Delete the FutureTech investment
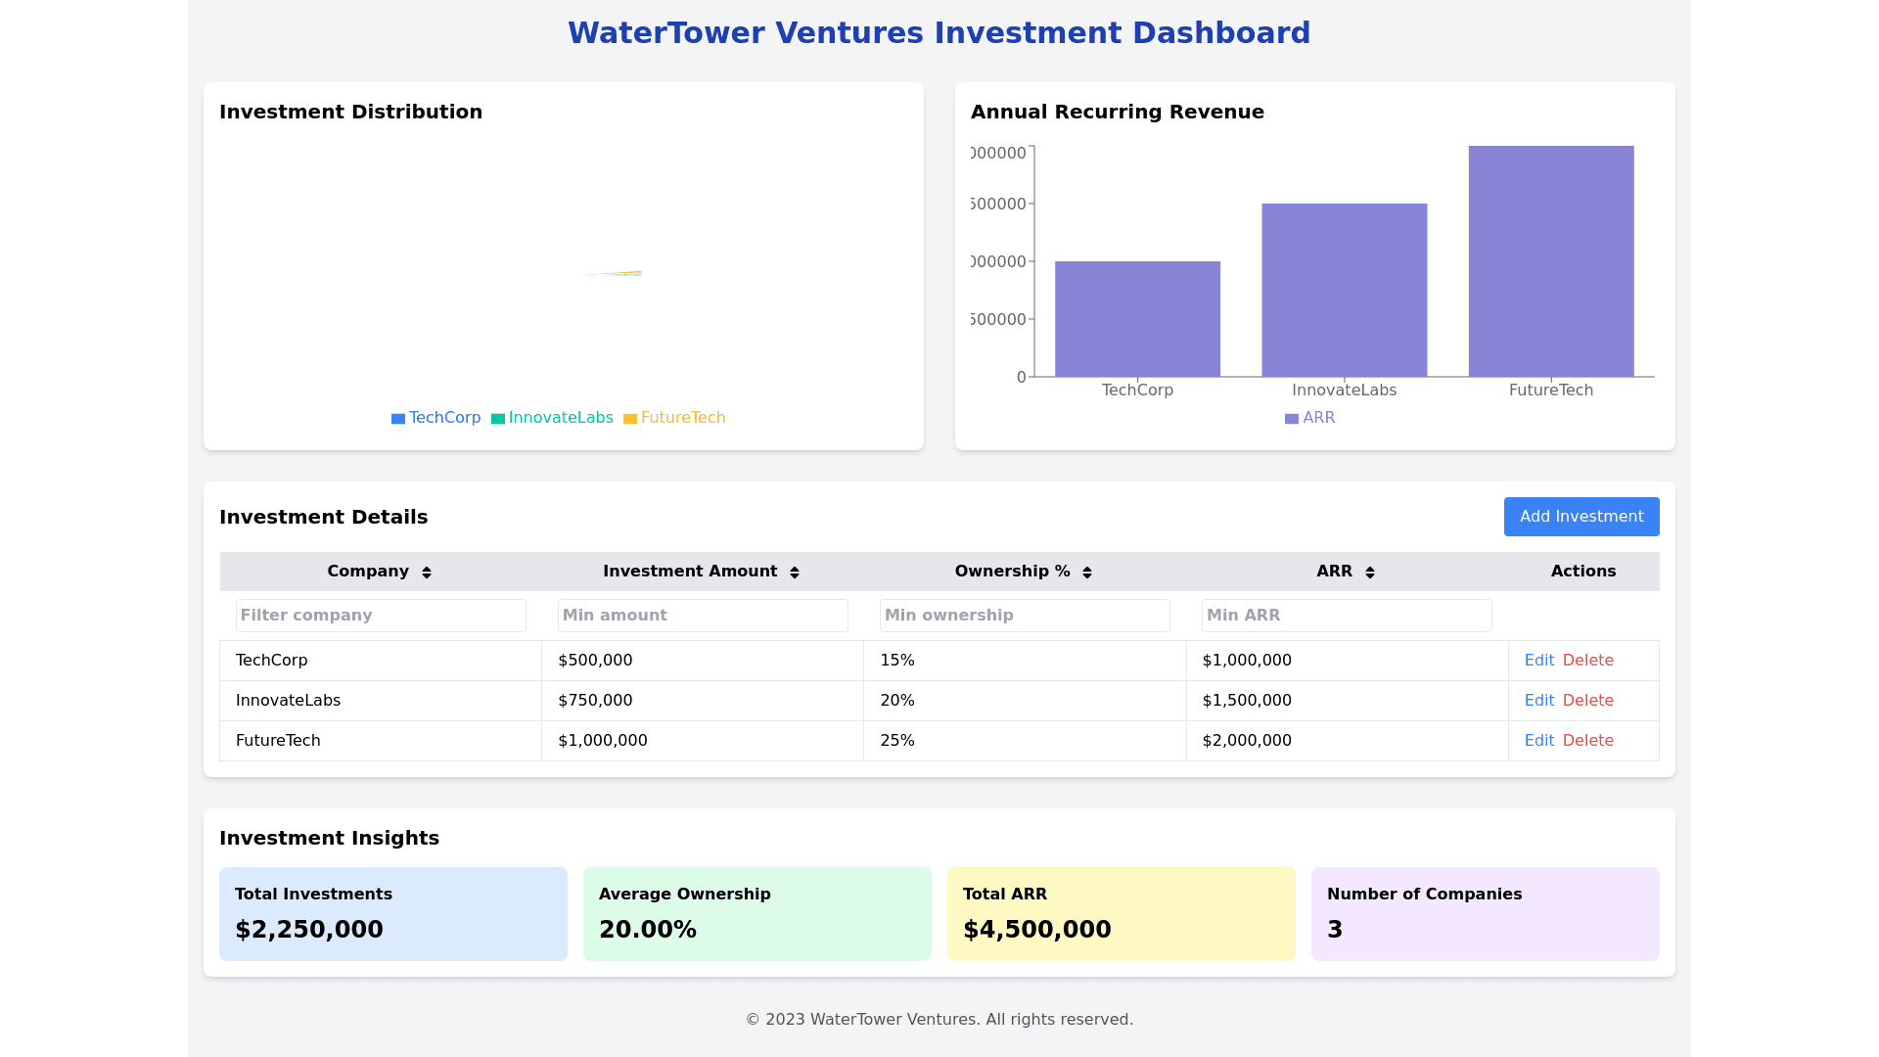 point(1587,741)
